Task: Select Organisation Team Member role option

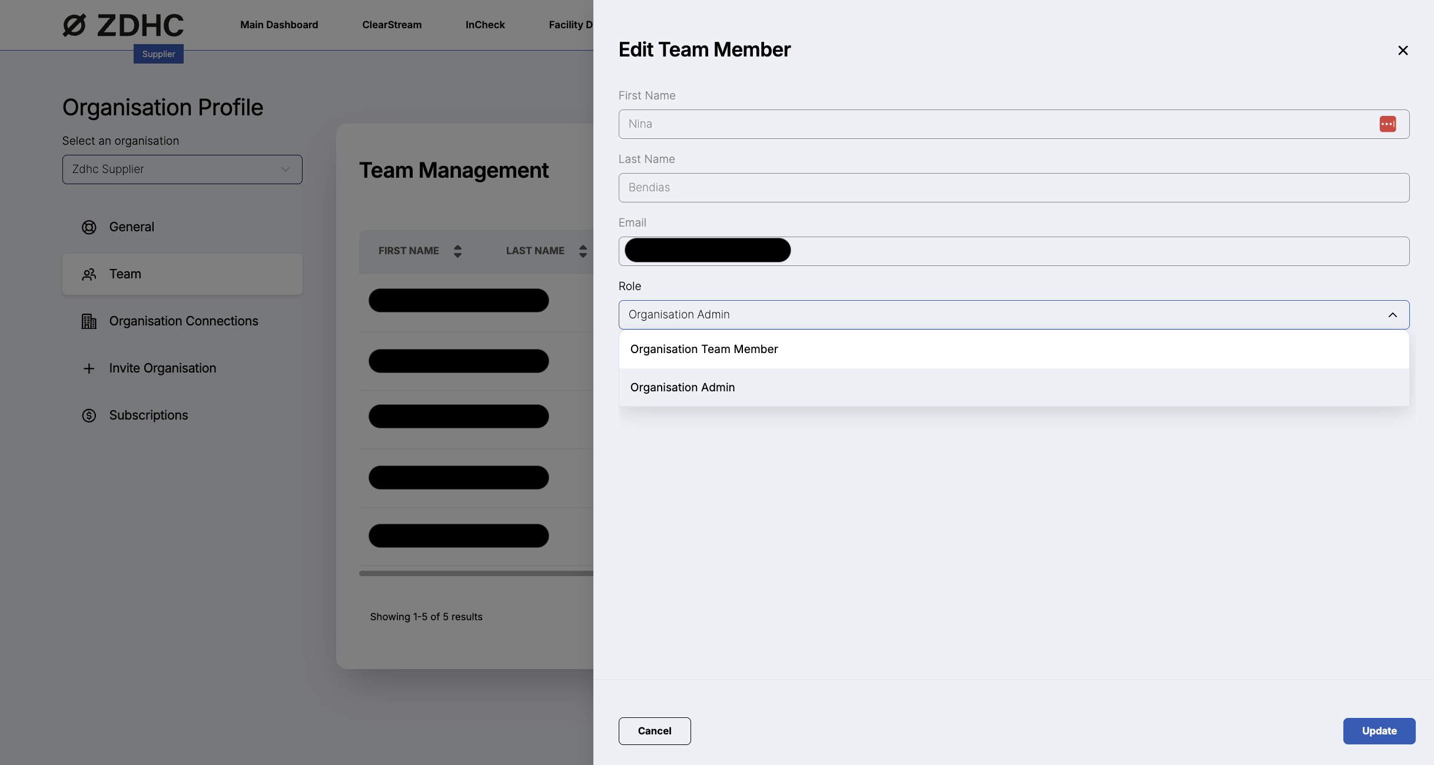Action: tap(1014, 350)
